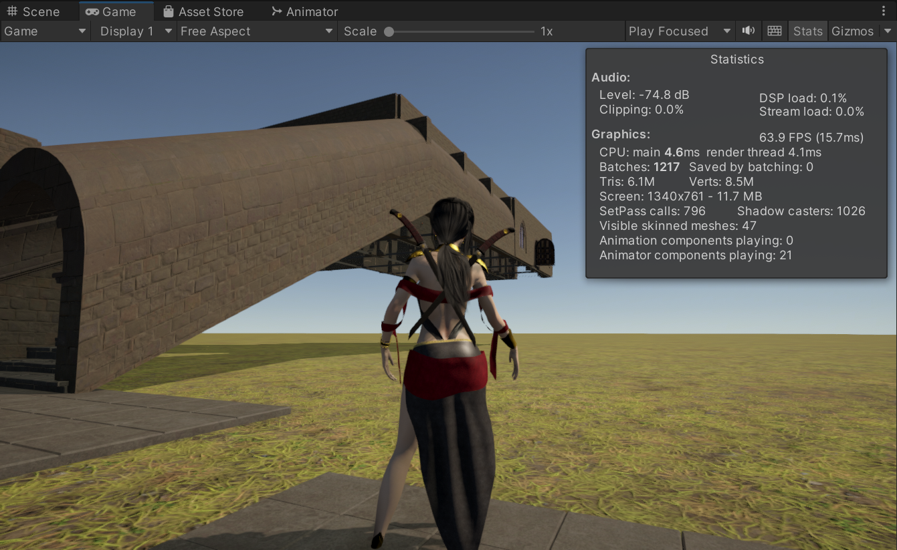Click the SetPass calls: 796 entry
Screen dimensions: 897x550
(x=653, y=211)
